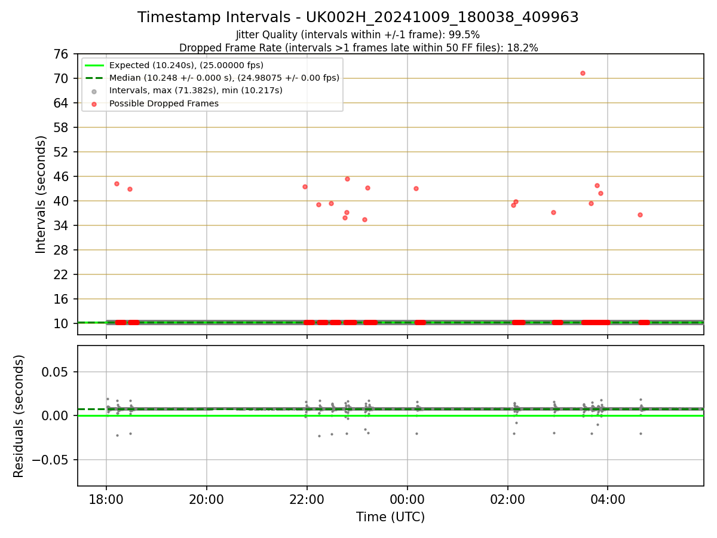The image size is (717, 538).
Task: Click the '18:00' x-axis tick label
Action: (106, 499)
